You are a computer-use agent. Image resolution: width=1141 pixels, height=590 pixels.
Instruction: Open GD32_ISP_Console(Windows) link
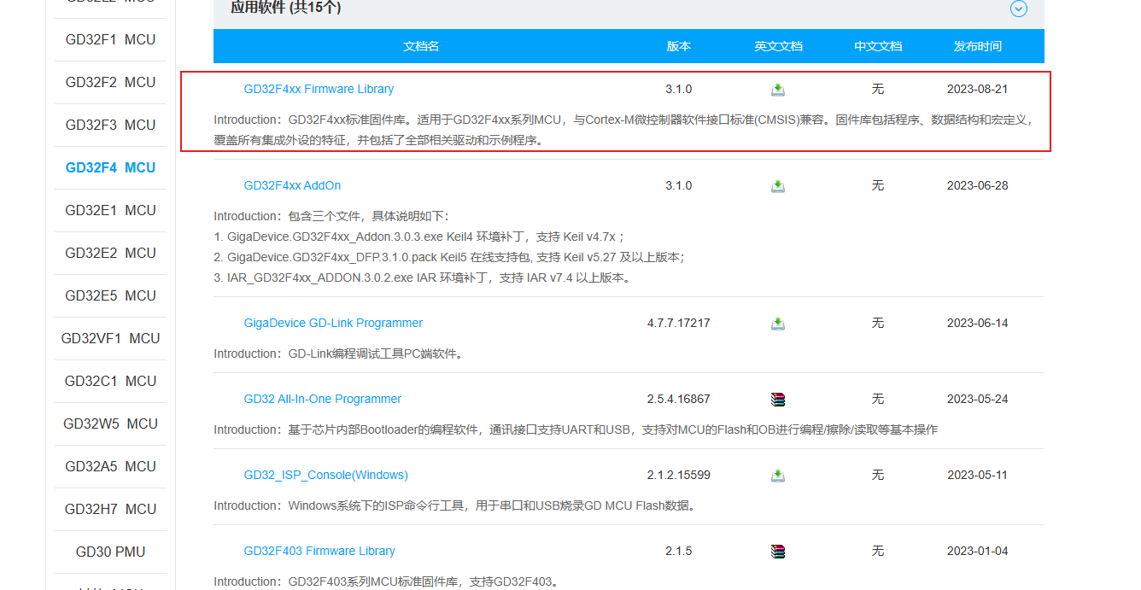325,475
